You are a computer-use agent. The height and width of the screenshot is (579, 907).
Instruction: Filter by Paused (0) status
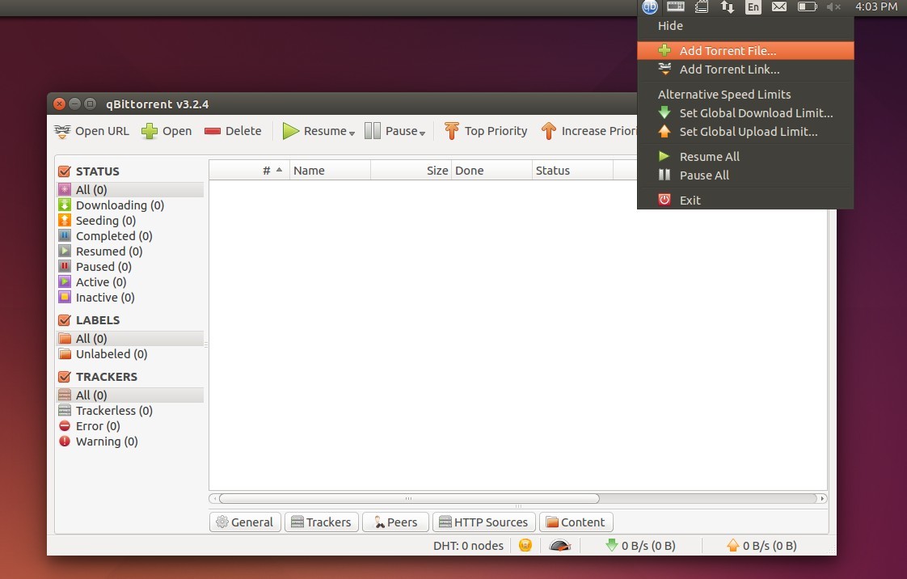coord(130,267)
